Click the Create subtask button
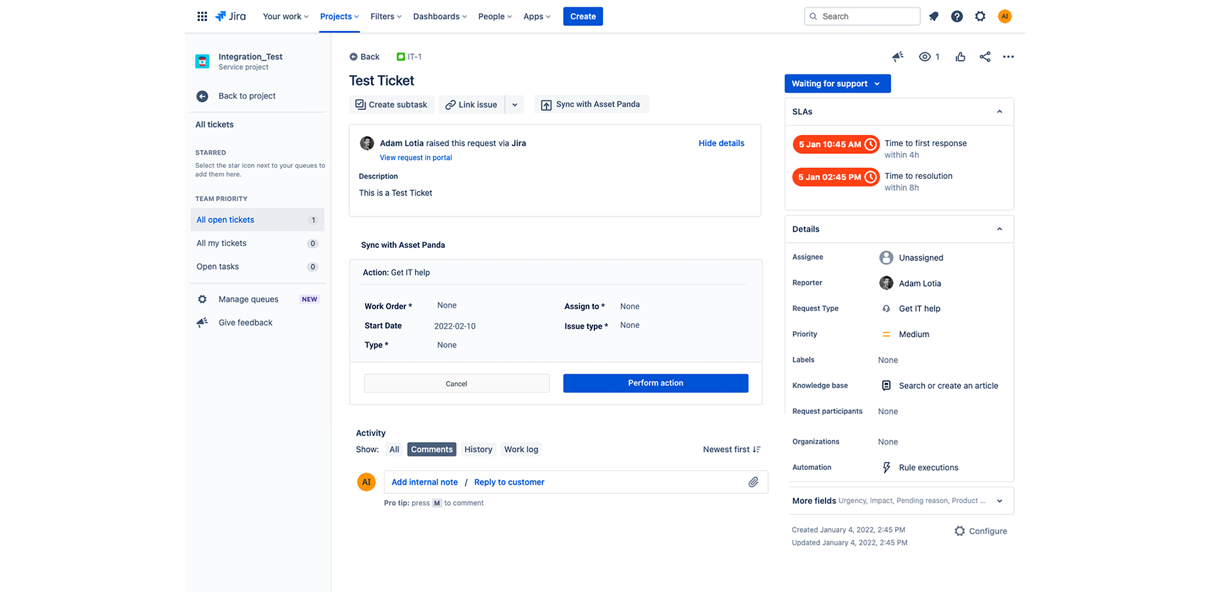This screenshot has width=1210, height=592. click(391, 105)
